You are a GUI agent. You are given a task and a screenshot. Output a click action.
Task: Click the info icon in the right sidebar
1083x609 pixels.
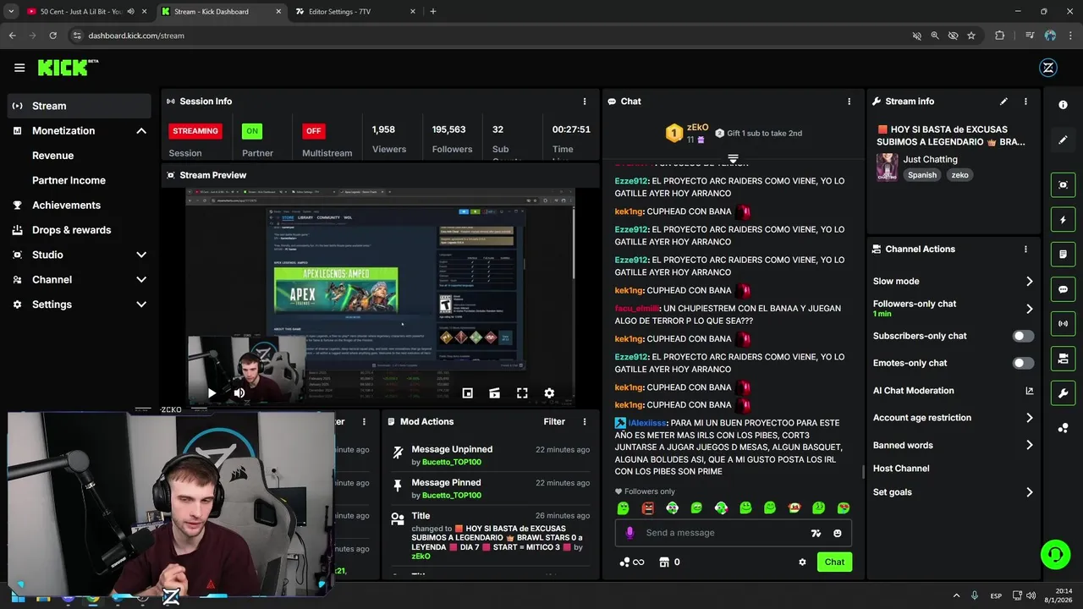[x=1063, y=104]
